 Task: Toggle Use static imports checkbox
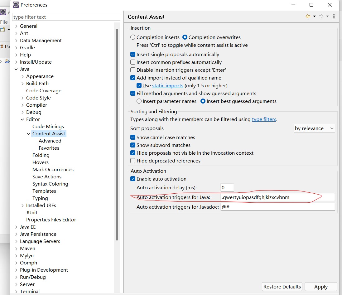click(x=139, y=85)
